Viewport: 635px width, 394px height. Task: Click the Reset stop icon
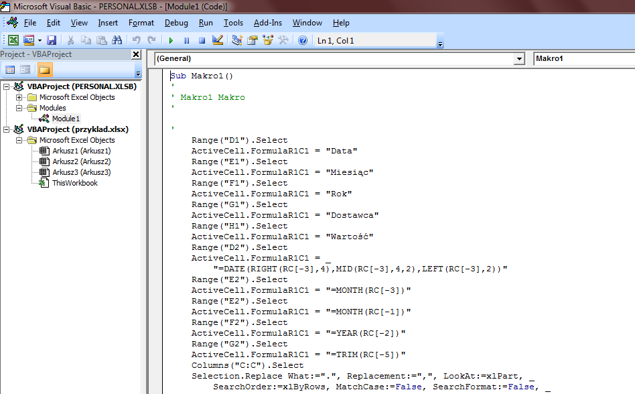click(202, 40)
